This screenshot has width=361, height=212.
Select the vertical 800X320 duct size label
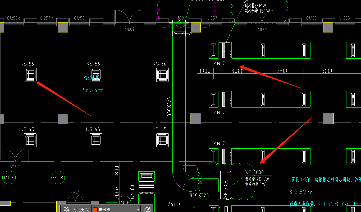pyautogui.click(x=170, y=107)
